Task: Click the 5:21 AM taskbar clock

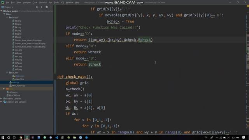Action: point(235,137)
